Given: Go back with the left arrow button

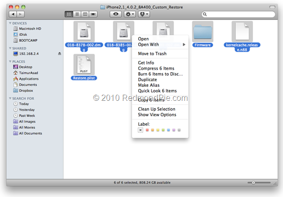Looking at the screenshot, I should tap(13, 14).
